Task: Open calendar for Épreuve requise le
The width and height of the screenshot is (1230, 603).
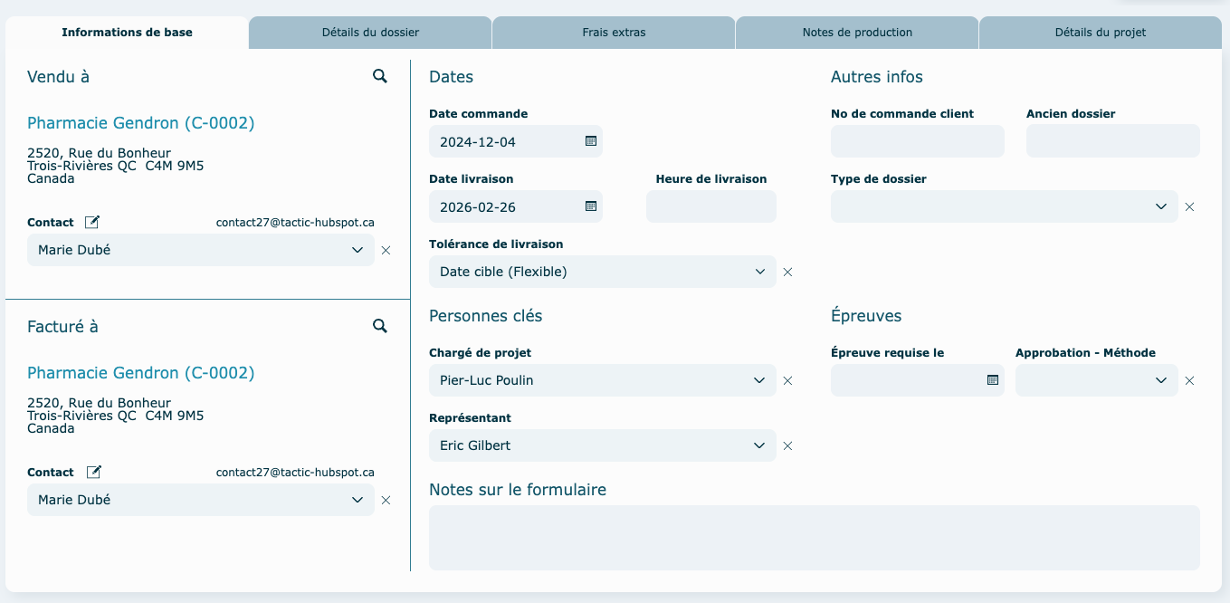Action: click(x=993, y=380)
